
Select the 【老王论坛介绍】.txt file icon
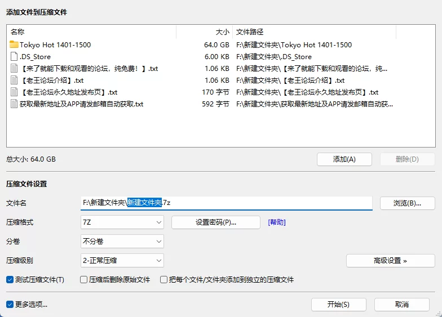(14, 80)
